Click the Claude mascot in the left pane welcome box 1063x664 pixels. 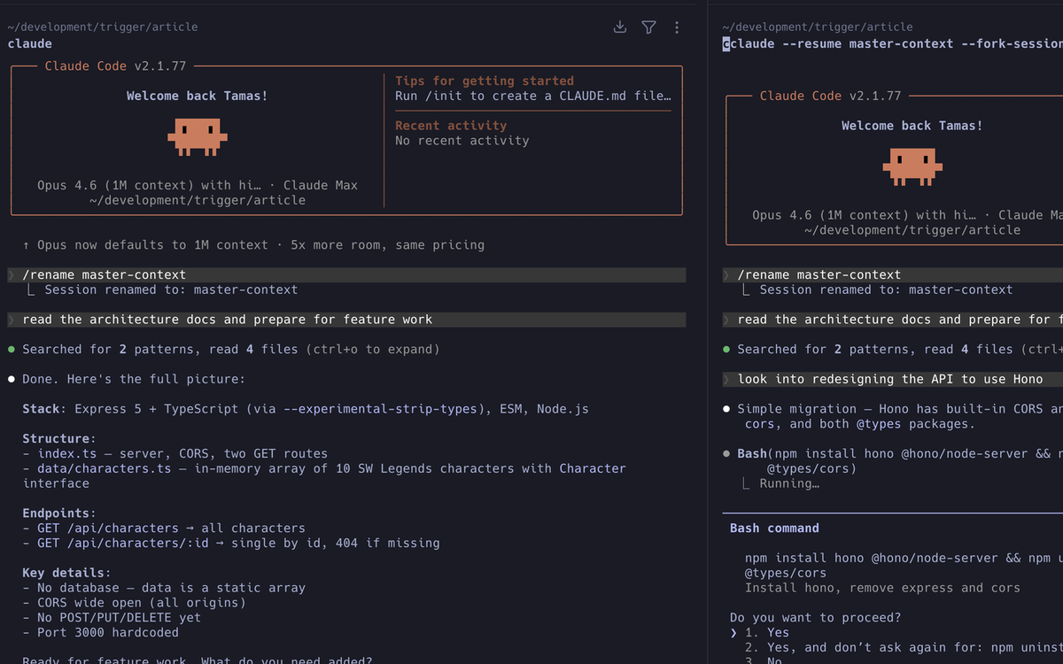click(198, 137)
